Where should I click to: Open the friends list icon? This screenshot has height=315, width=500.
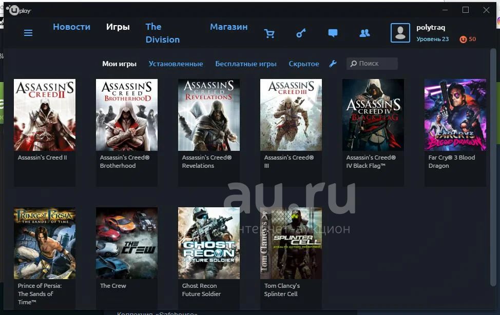[365, 33]
